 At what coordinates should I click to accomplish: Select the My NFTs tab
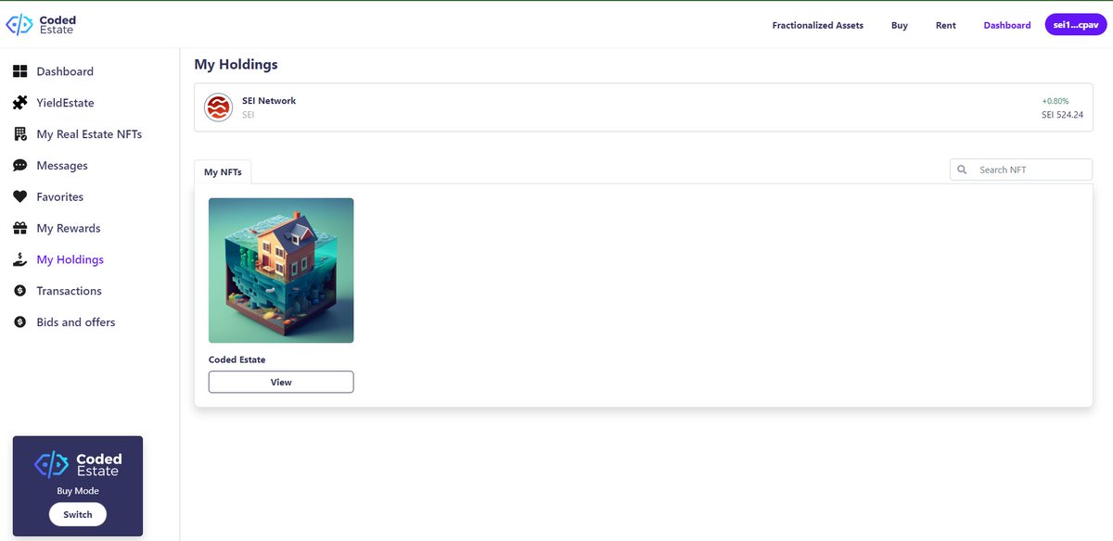pyautogui.click(x=223, y=171)
